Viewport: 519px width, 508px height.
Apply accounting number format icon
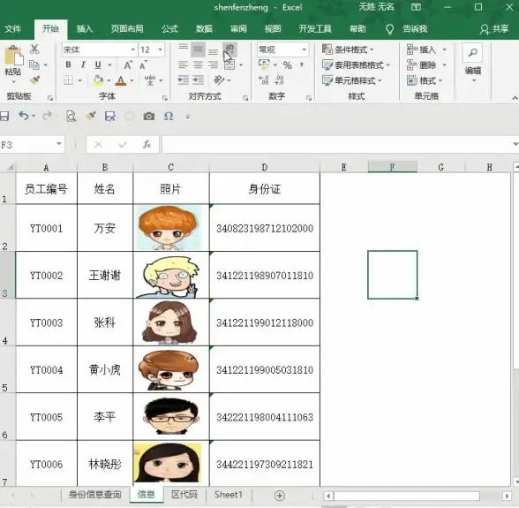(x=264, y=64)
